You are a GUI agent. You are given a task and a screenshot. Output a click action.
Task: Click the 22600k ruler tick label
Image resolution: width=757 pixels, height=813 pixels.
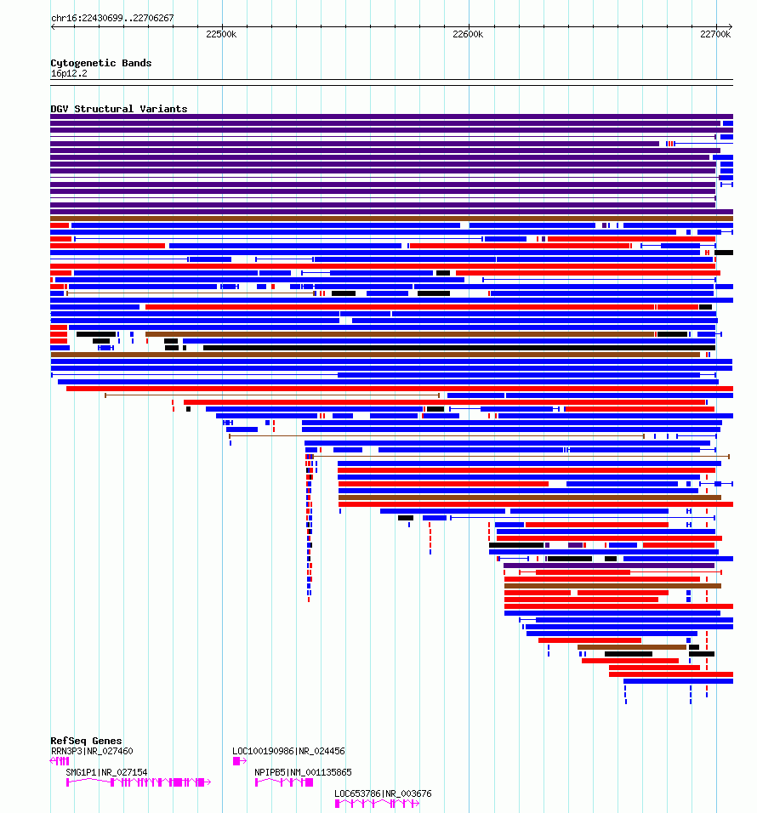point(468,34)
